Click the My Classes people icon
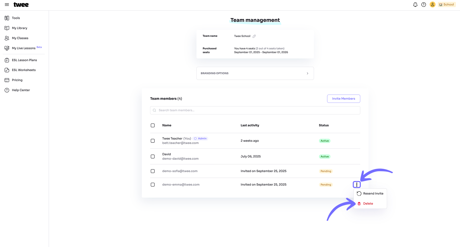 7,38
